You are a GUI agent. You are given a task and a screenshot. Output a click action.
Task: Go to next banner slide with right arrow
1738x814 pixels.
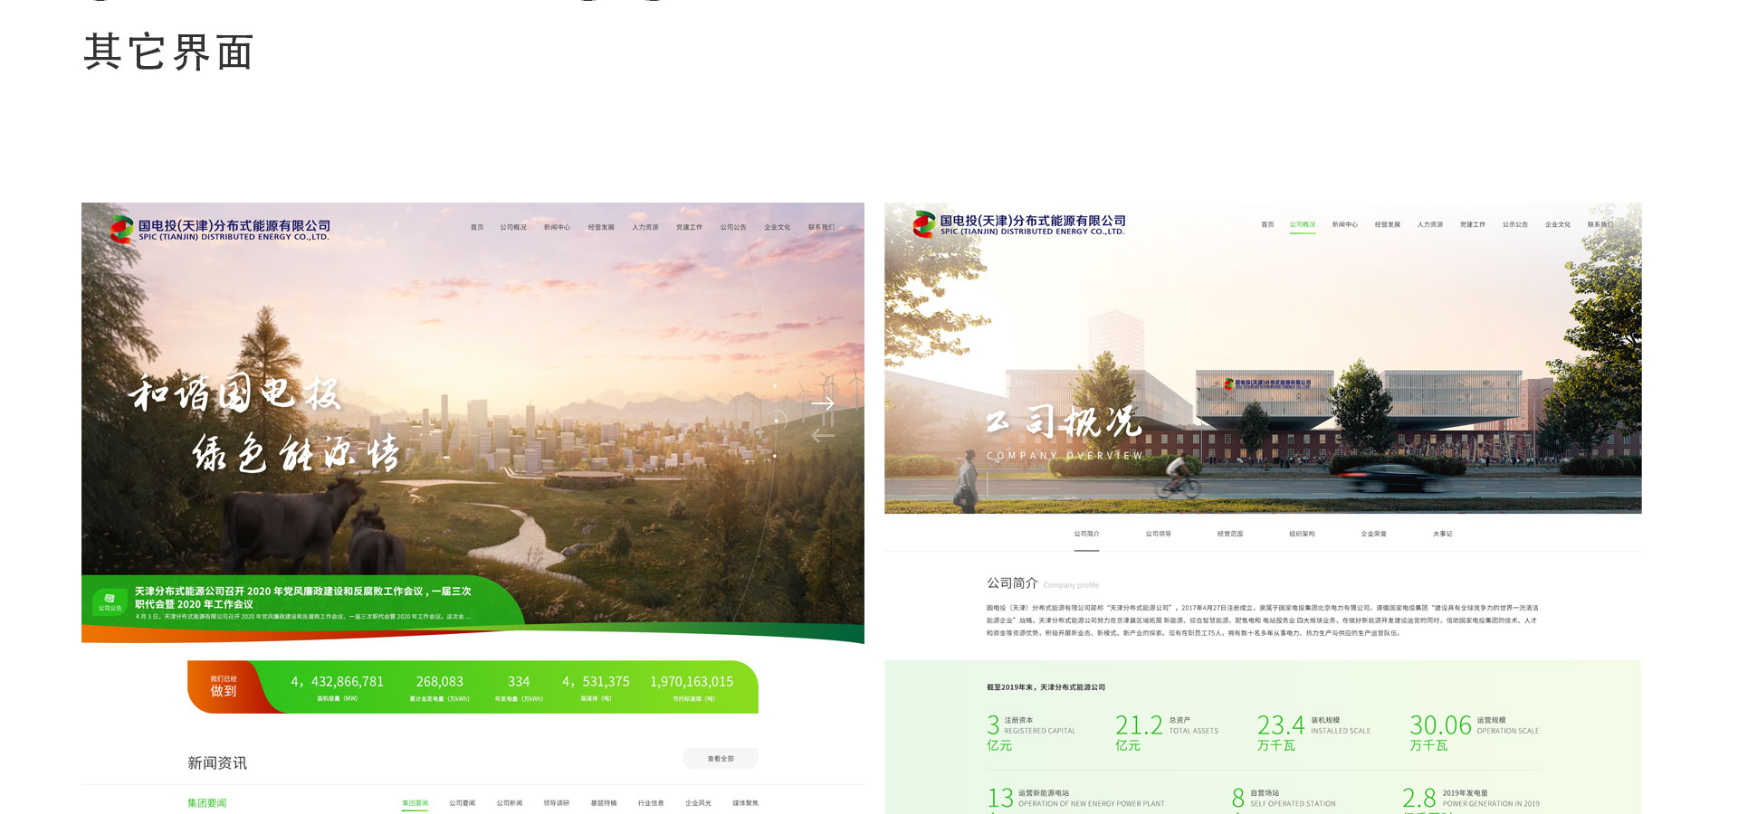(822, 404)
